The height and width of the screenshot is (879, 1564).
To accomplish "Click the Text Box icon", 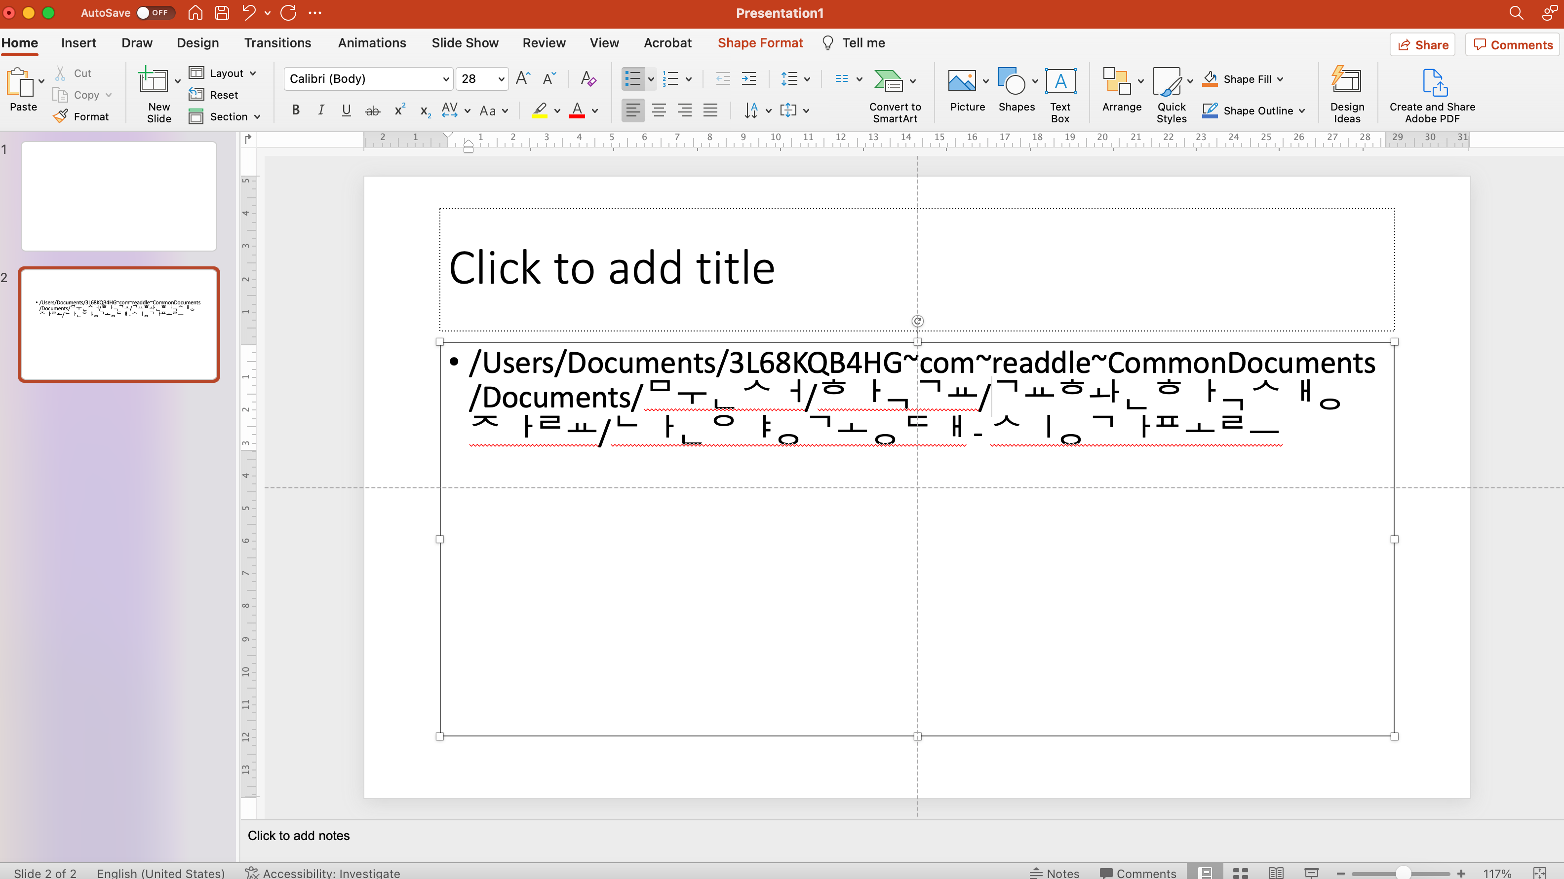I will point(1060,82).
